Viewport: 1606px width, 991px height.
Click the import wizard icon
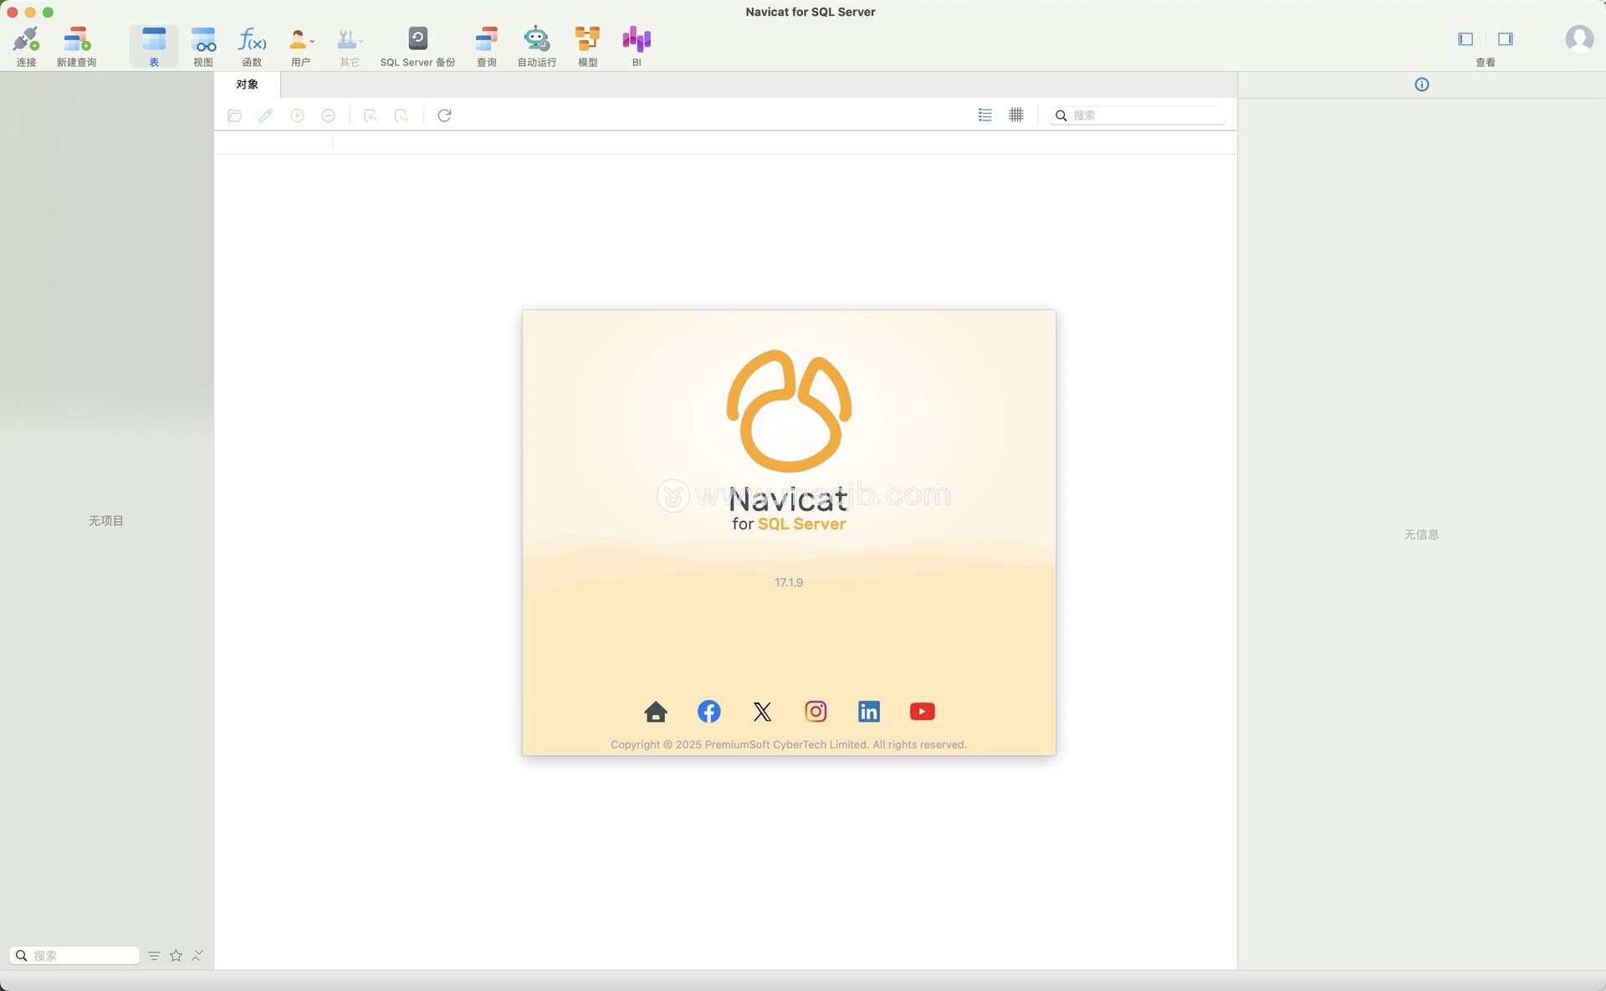(x=371, y=115)
